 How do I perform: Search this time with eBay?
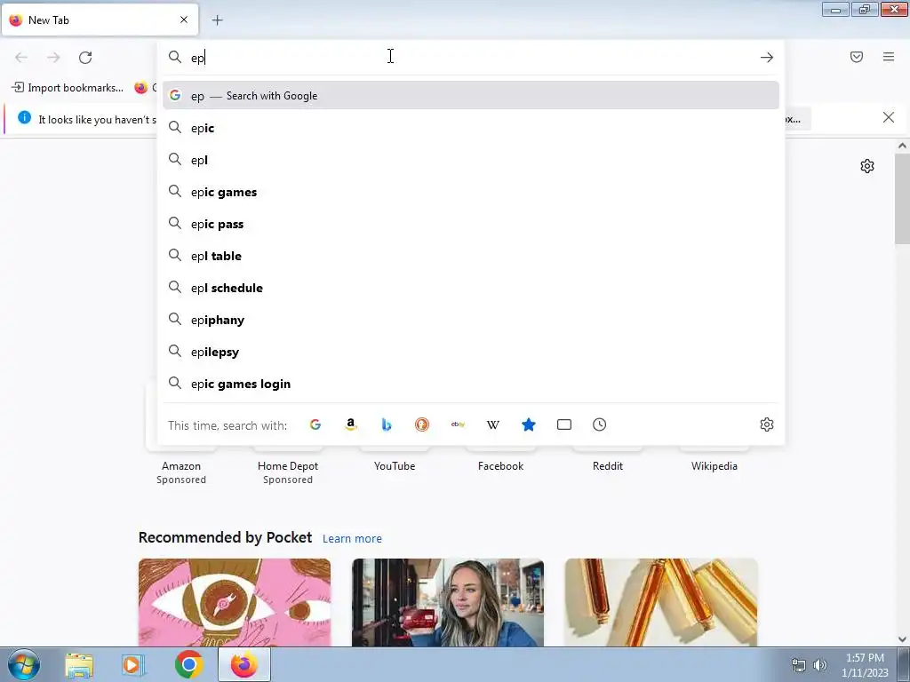coord(458,424)
